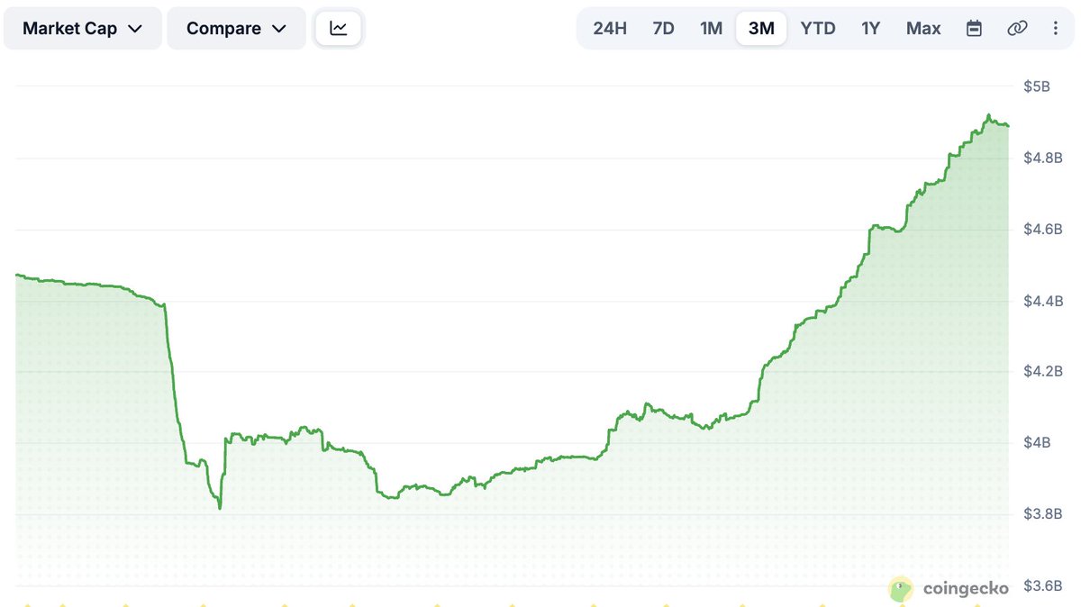View full history with Max
1081x607 pixels.
click(x=923, y=29)
